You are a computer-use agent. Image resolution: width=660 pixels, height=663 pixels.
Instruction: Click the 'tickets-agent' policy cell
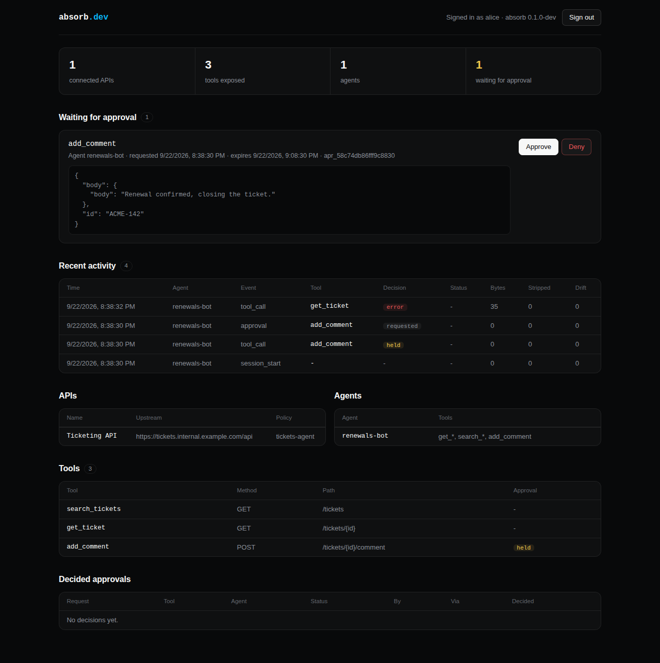pos(295,437)
